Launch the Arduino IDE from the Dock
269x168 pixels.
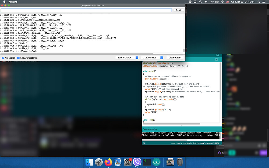pyautogui.click(x=157, y=162)
